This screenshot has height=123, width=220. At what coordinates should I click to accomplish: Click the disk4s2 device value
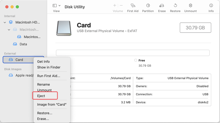point(203,102)
